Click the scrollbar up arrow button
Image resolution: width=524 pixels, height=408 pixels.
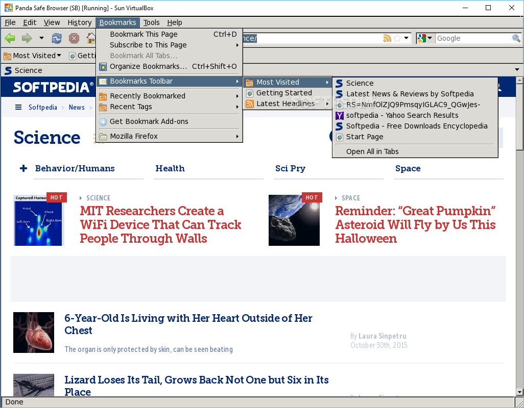click(x=519, y=80)
